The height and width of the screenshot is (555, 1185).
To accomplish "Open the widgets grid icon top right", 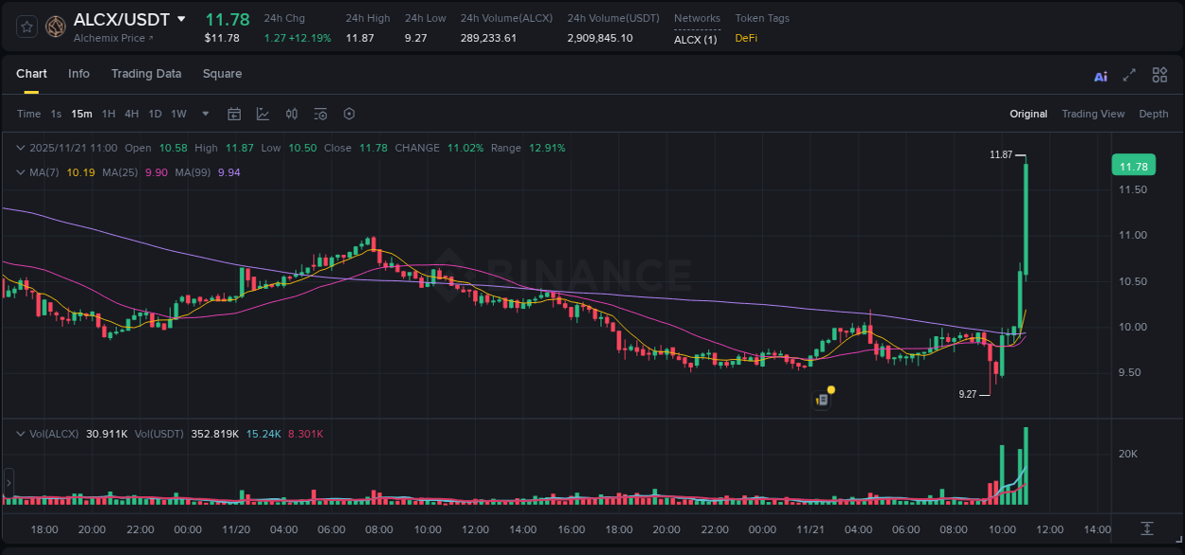I will click(1158, 75).
